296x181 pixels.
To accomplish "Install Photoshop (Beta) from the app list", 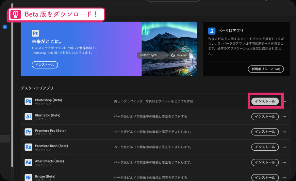I will [265, 101].
